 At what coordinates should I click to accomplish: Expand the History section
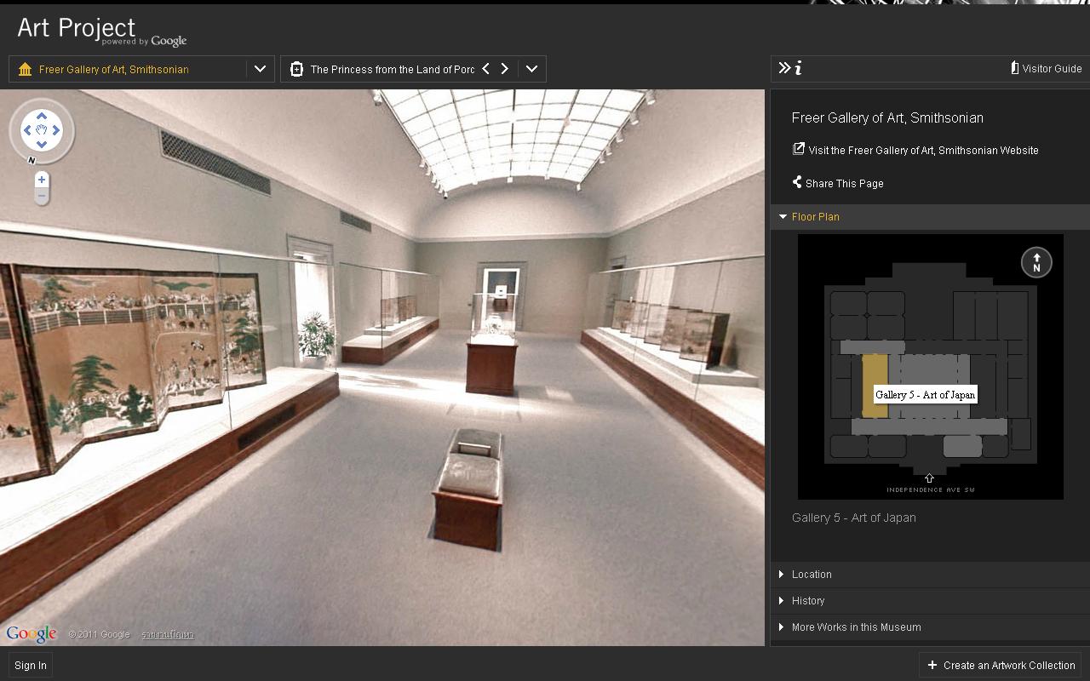tap(930, 601)
